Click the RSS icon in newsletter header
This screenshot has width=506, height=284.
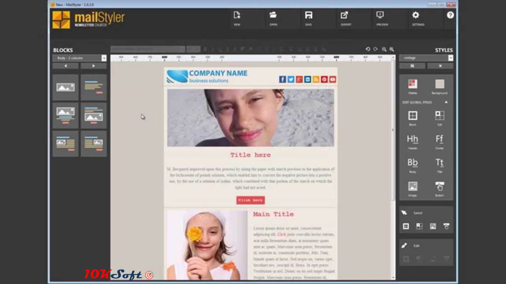pos(316,79)
